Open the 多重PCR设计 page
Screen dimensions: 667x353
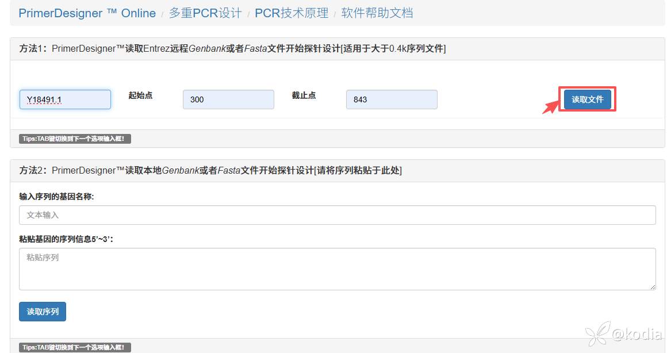pyautogui.click(x=205, y=13)
